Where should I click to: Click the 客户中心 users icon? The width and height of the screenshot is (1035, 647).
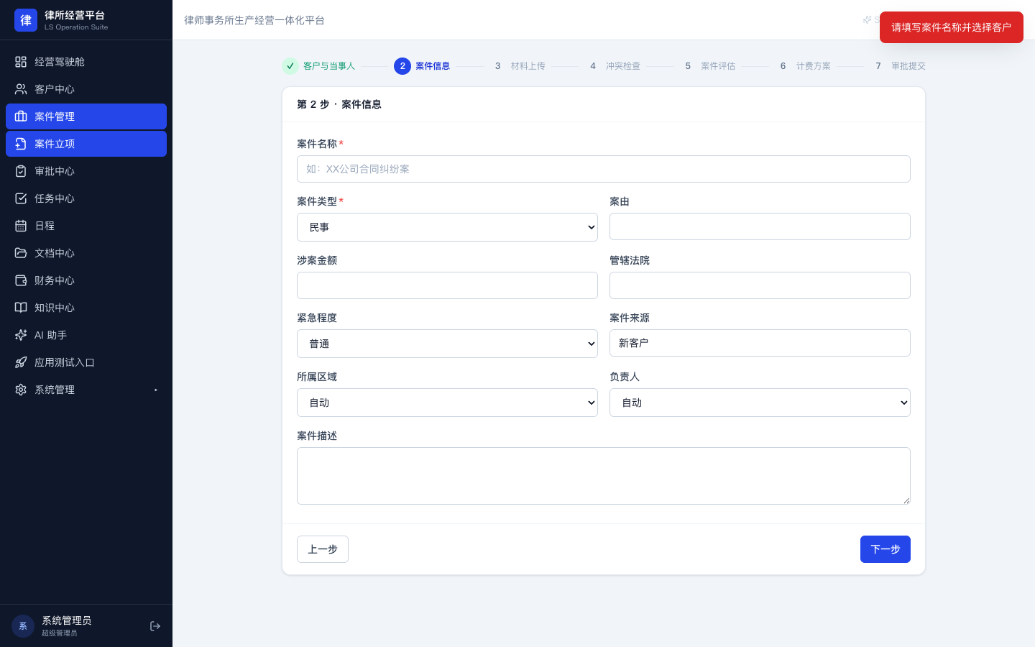pos(21,89)
